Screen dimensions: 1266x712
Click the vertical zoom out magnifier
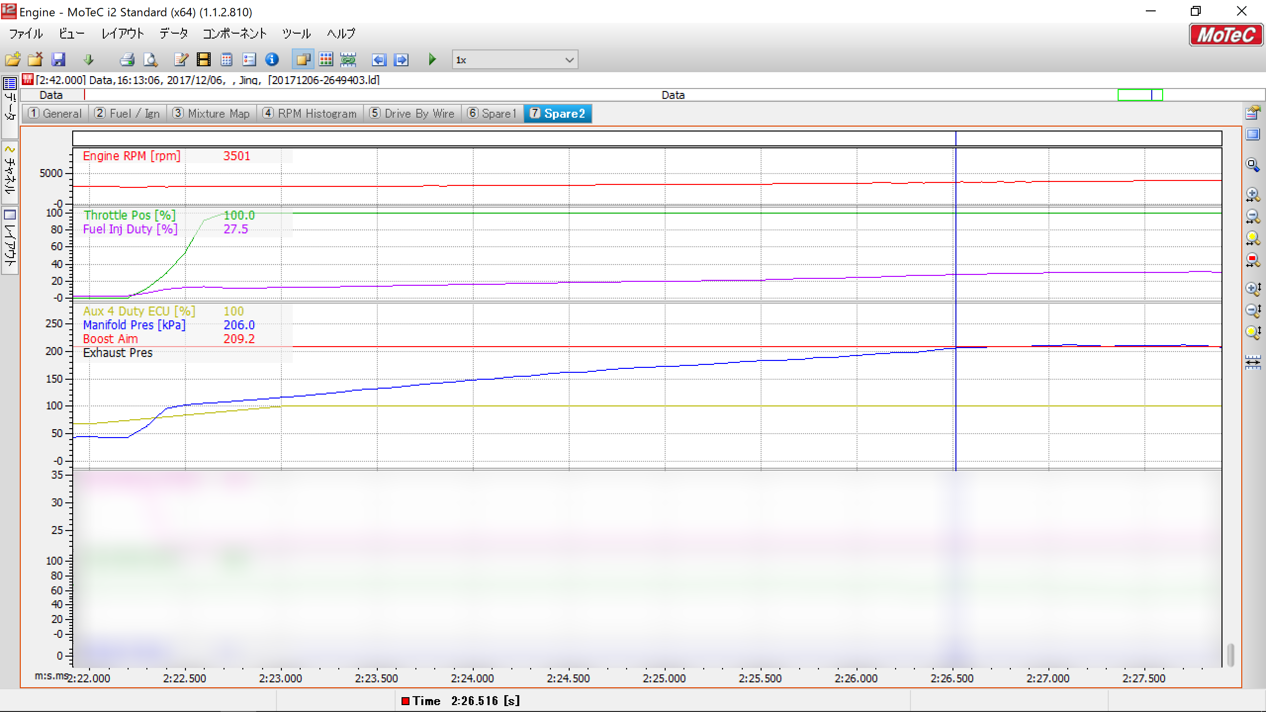click(1253, 310)
